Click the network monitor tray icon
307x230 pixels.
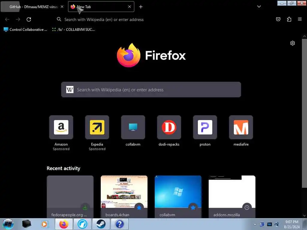click(270, 224)
